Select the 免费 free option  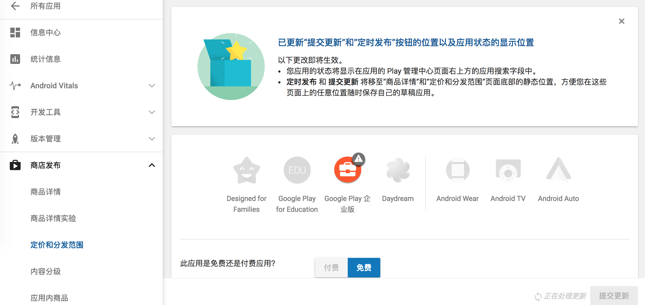(364, 268)
